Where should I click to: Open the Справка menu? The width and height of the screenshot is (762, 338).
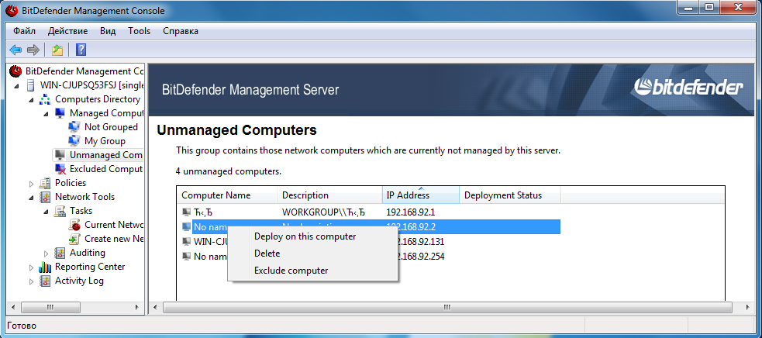181,31
